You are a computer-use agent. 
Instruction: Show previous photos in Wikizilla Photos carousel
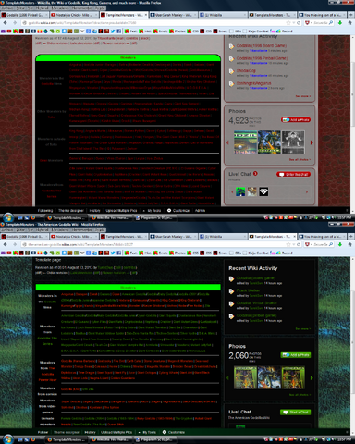[227, 142]
